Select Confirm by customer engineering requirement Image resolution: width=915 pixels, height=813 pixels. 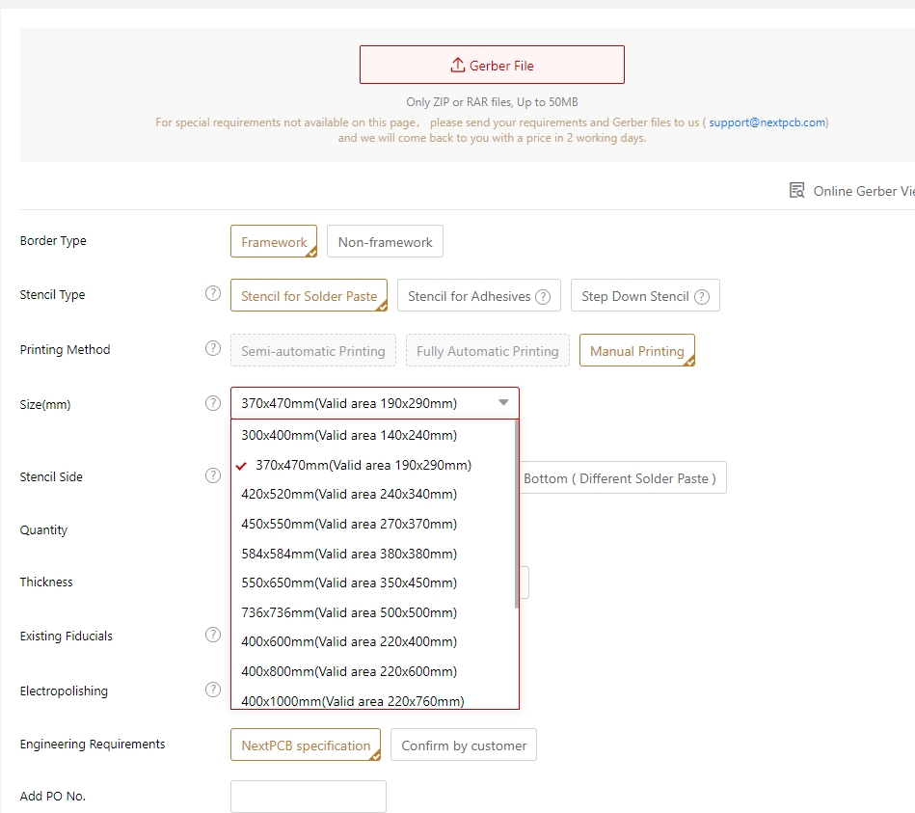[464, 745]
